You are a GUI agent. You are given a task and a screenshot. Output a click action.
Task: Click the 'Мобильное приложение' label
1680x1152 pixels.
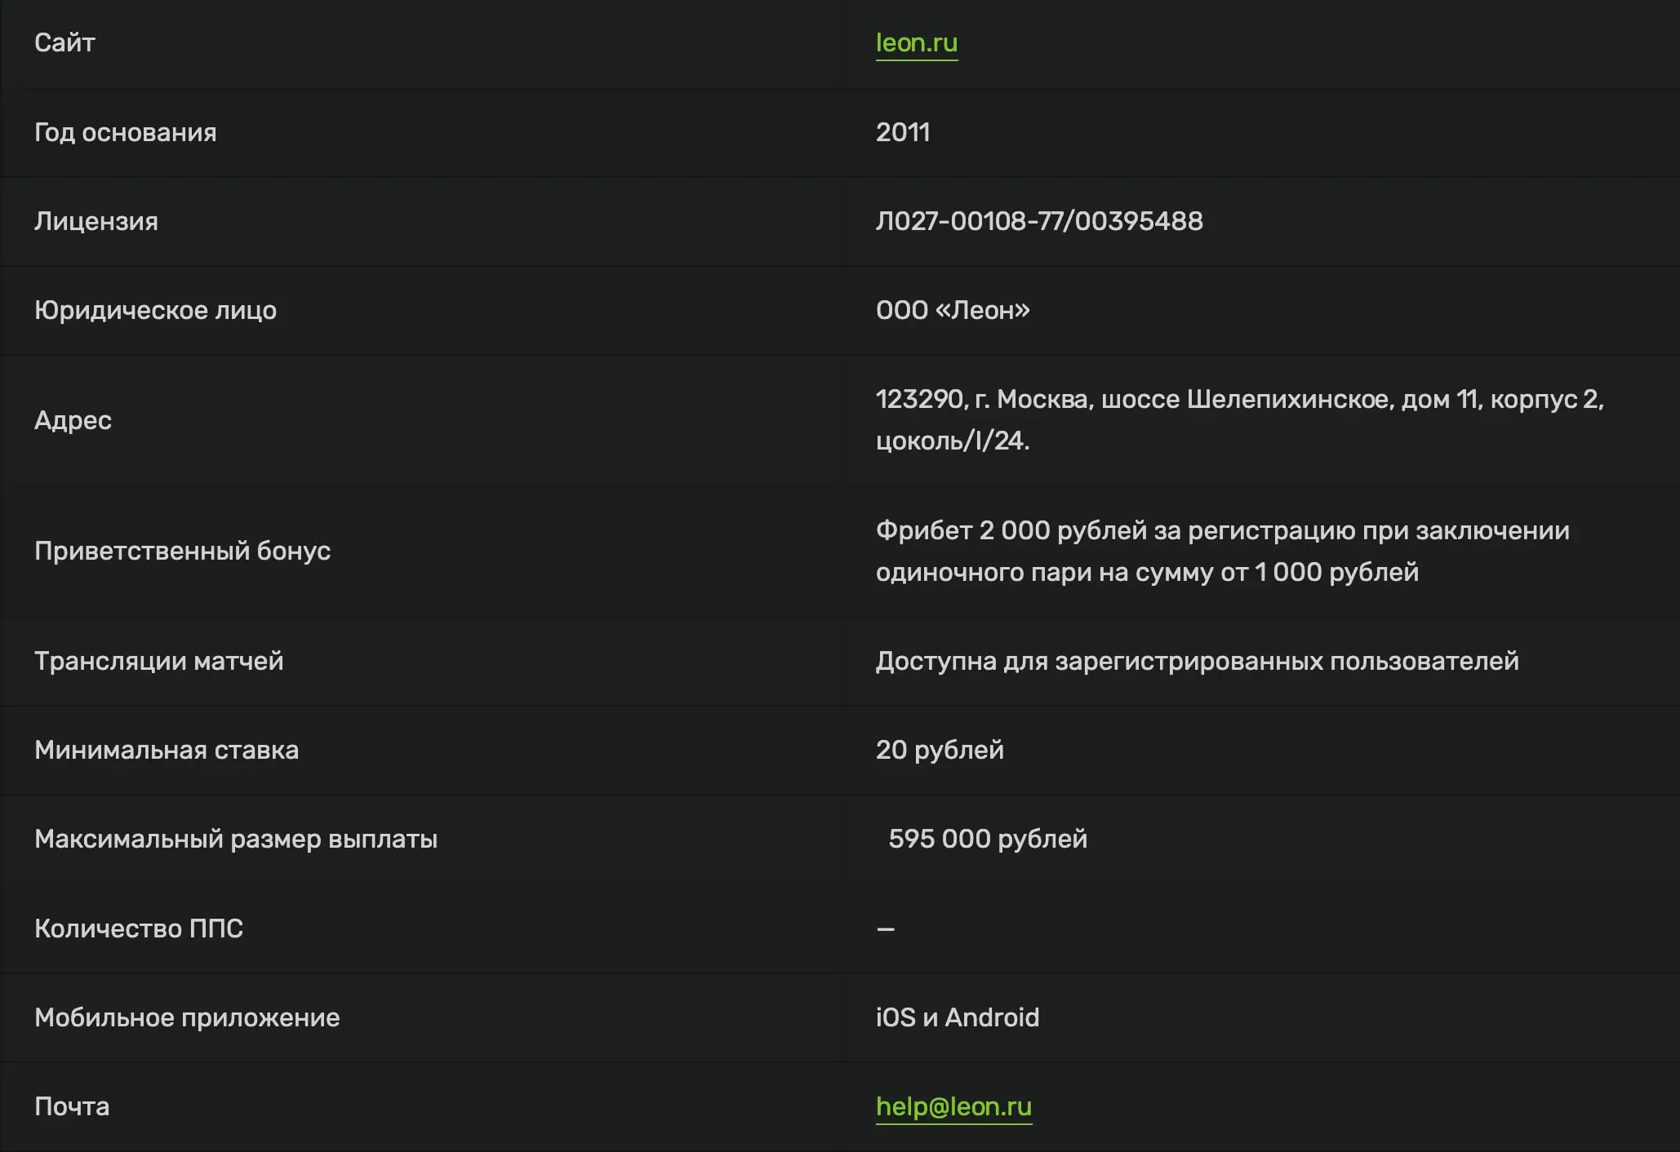pos(187,1017)
